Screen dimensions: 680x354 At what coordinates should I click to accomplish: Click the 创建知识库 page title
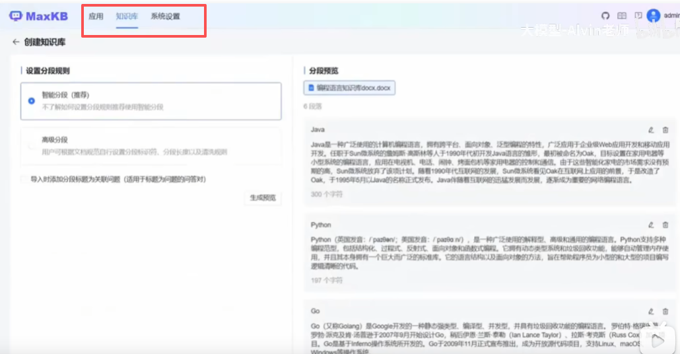[x=45, y=42]
